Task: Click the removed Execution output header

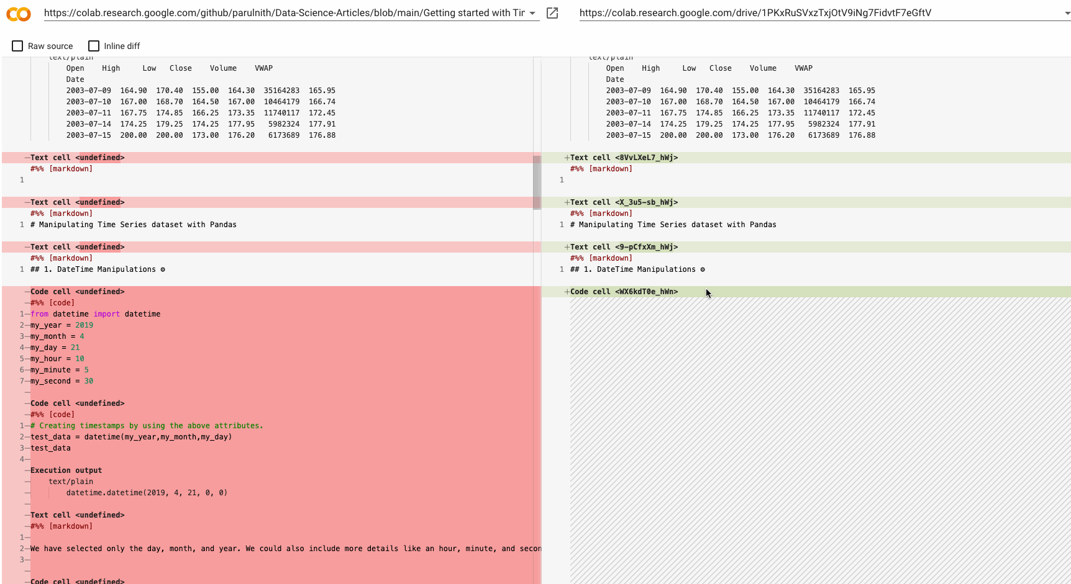Action: (x=66, y=470)
